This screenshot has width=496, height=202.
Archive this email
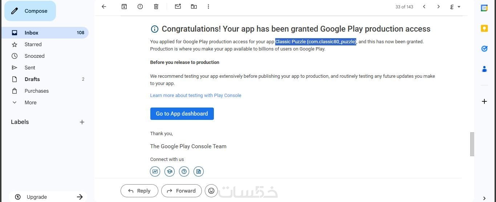[124, 7]
